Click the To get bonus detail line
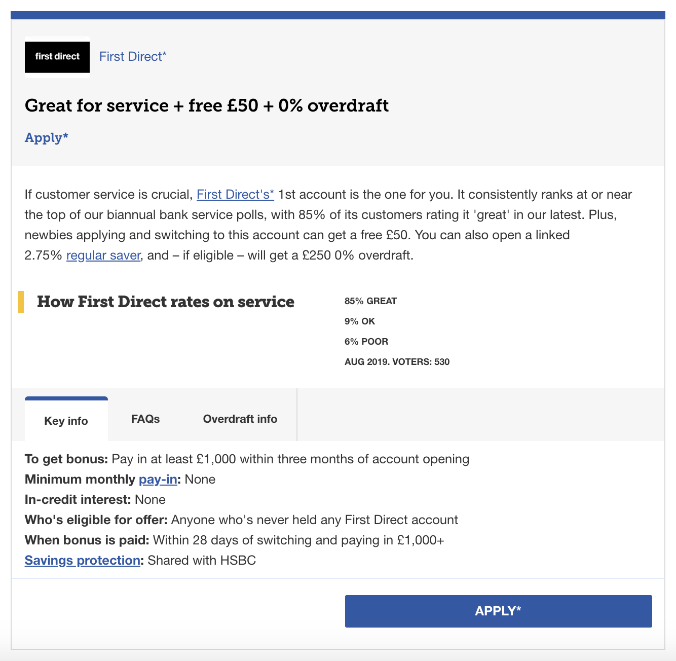This screenshot has width=676, height=661. [247, 459]
